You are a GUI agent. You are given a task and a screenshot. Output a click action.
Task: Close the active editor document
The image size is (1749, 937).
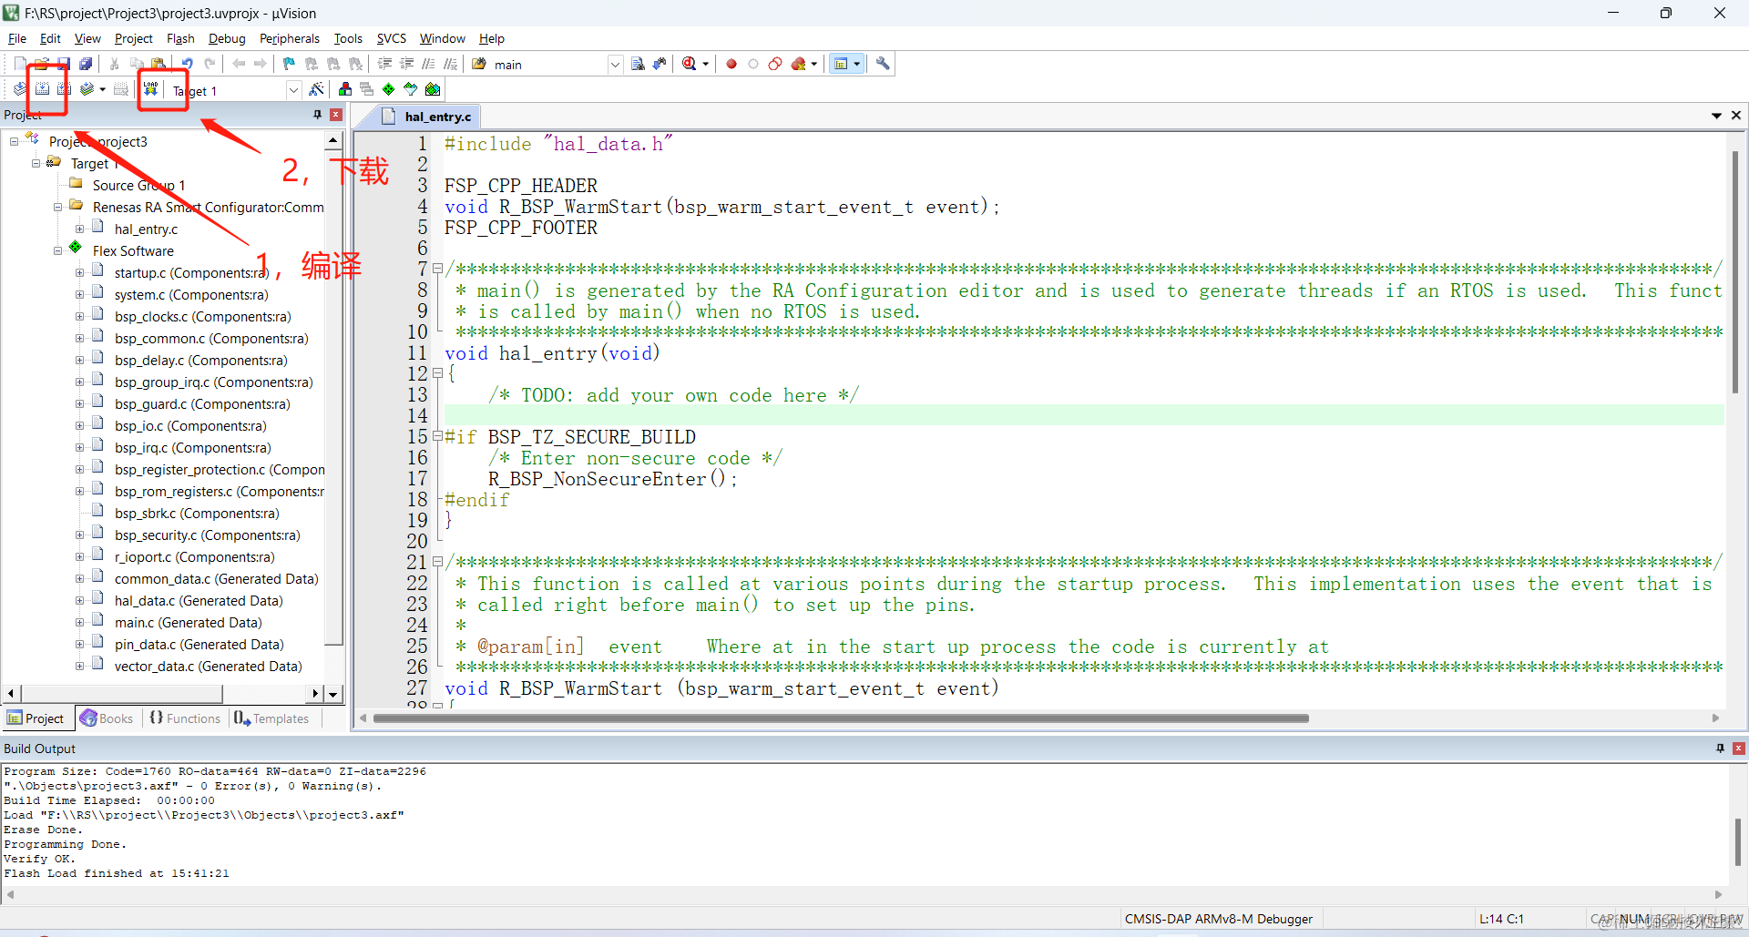[1736, 116]
